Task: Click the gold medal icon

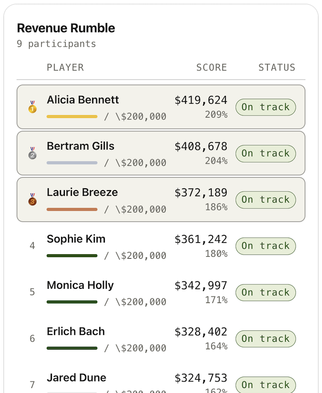Action: pos(32,107)
